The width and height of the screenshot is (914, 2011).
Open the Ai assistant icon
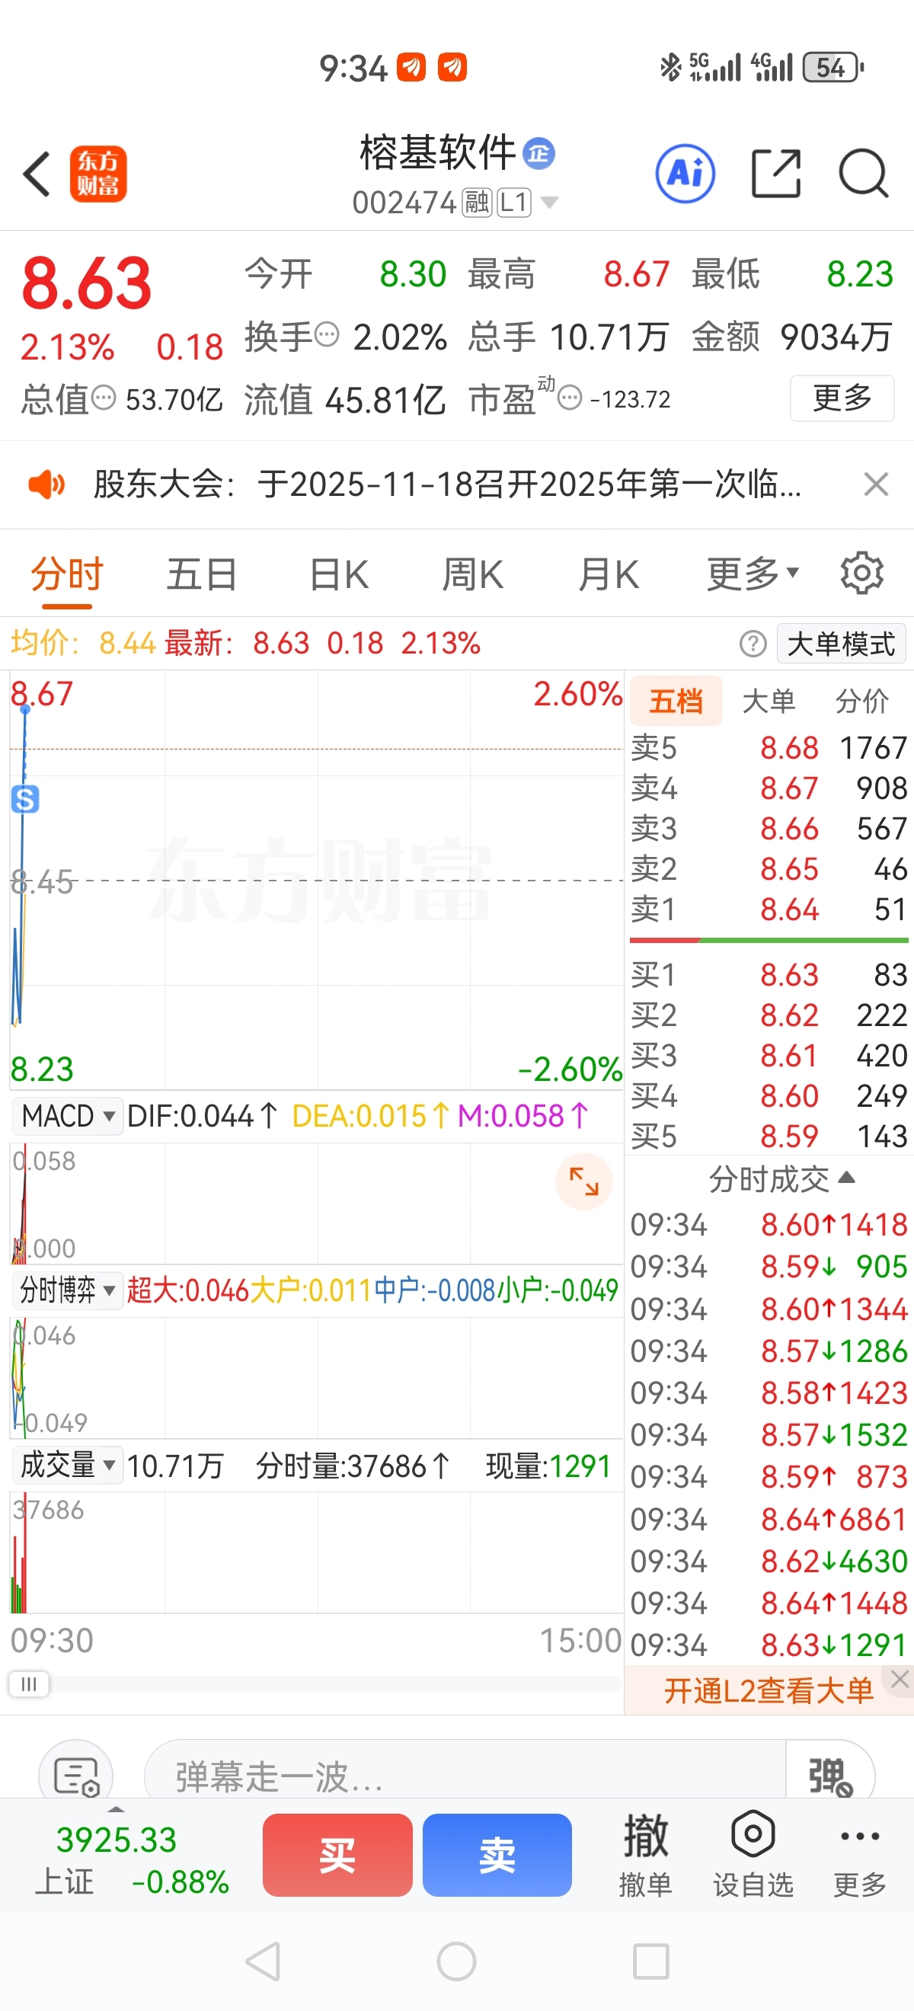pos(685,174)
